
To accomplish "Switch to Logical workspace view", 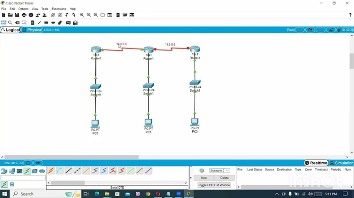I will 10,30.
